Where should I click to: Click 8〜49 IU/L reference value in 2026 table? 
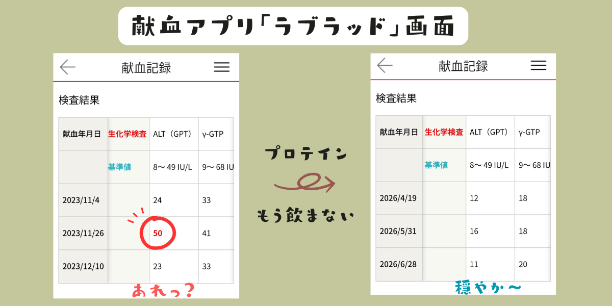point(489,165)
